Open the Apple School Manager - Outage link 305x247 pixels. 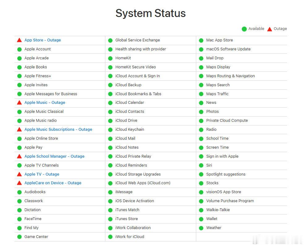tap(54, 156)
